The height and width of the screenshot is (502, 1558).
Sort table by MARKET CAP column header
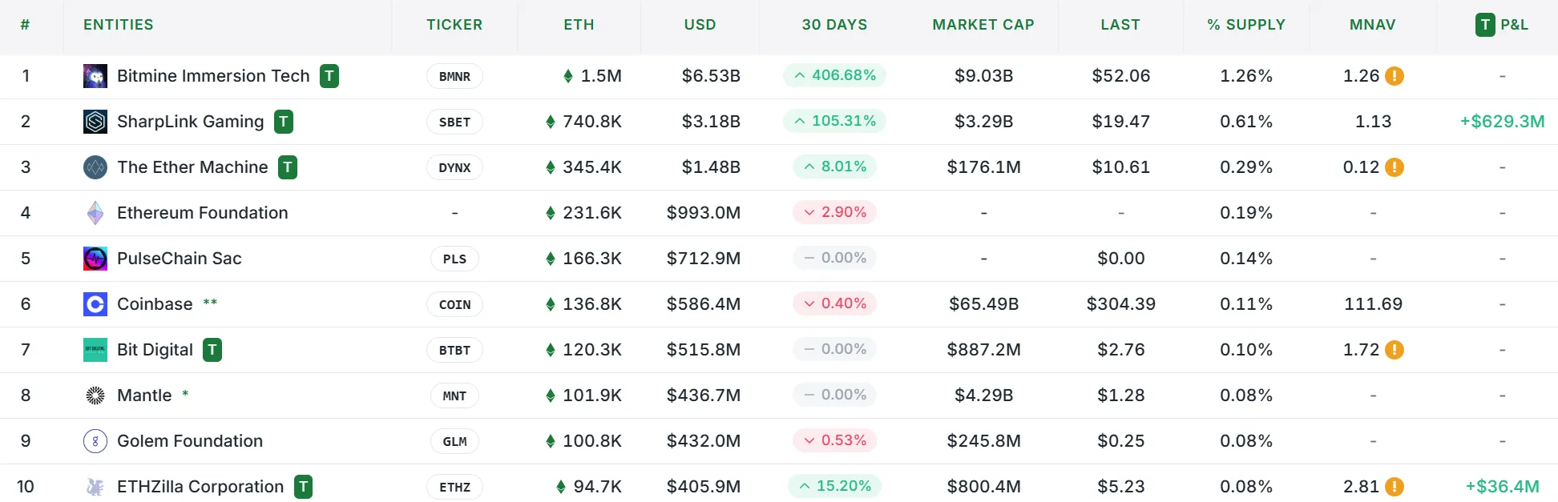tap(983, 25)
